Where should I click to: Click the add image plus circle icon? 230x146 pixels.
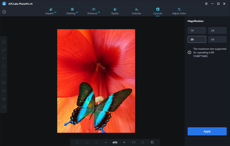(4, 12)
